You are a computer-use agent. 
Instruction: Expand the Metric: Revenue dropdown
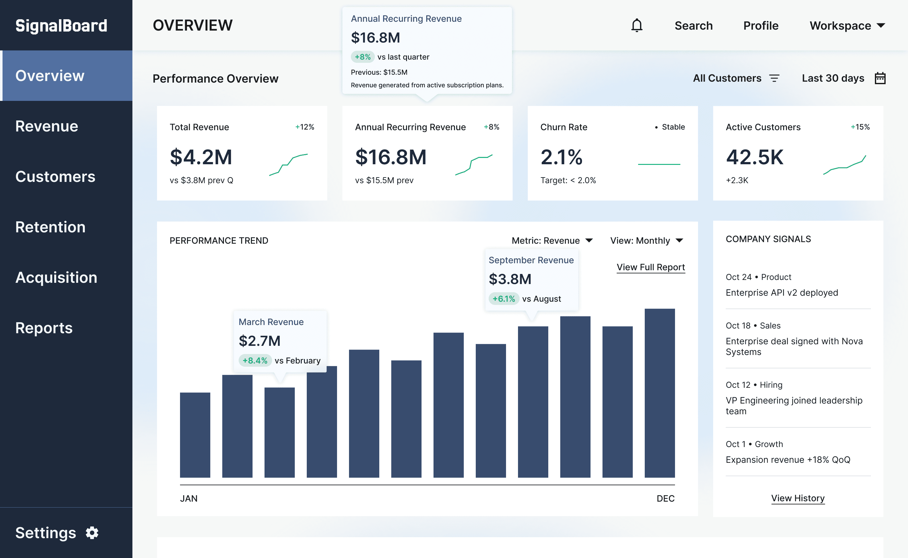pos(552,240)
